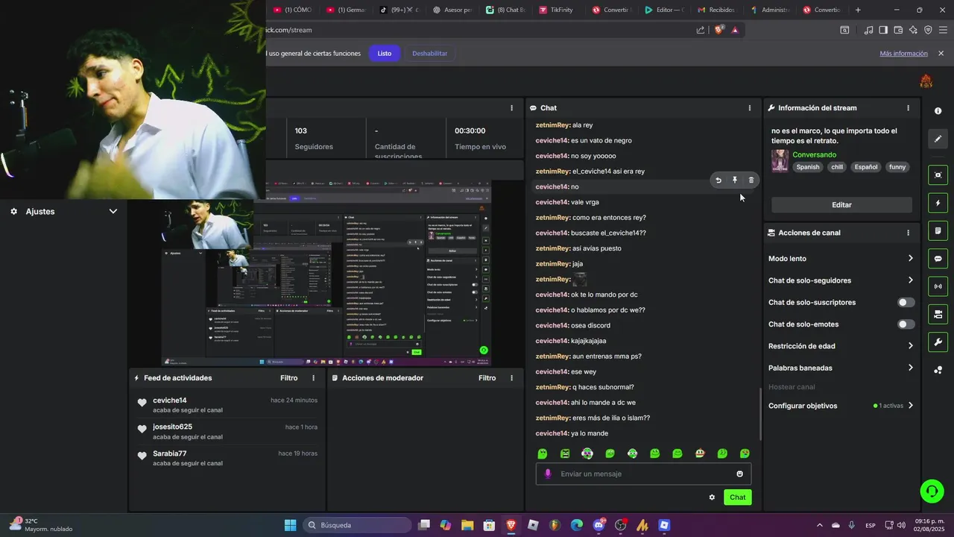Click the lightning bolt activity feed icon
954x537 pixels.
(938, 203)
